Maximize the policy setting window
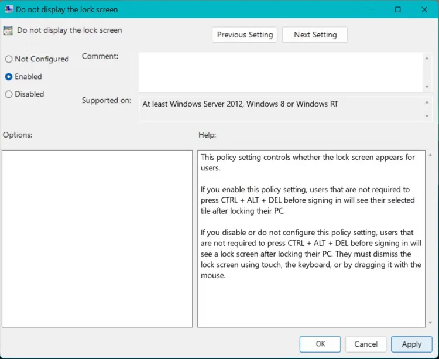This screenshot has width=439, height=359. click(398, 9)
